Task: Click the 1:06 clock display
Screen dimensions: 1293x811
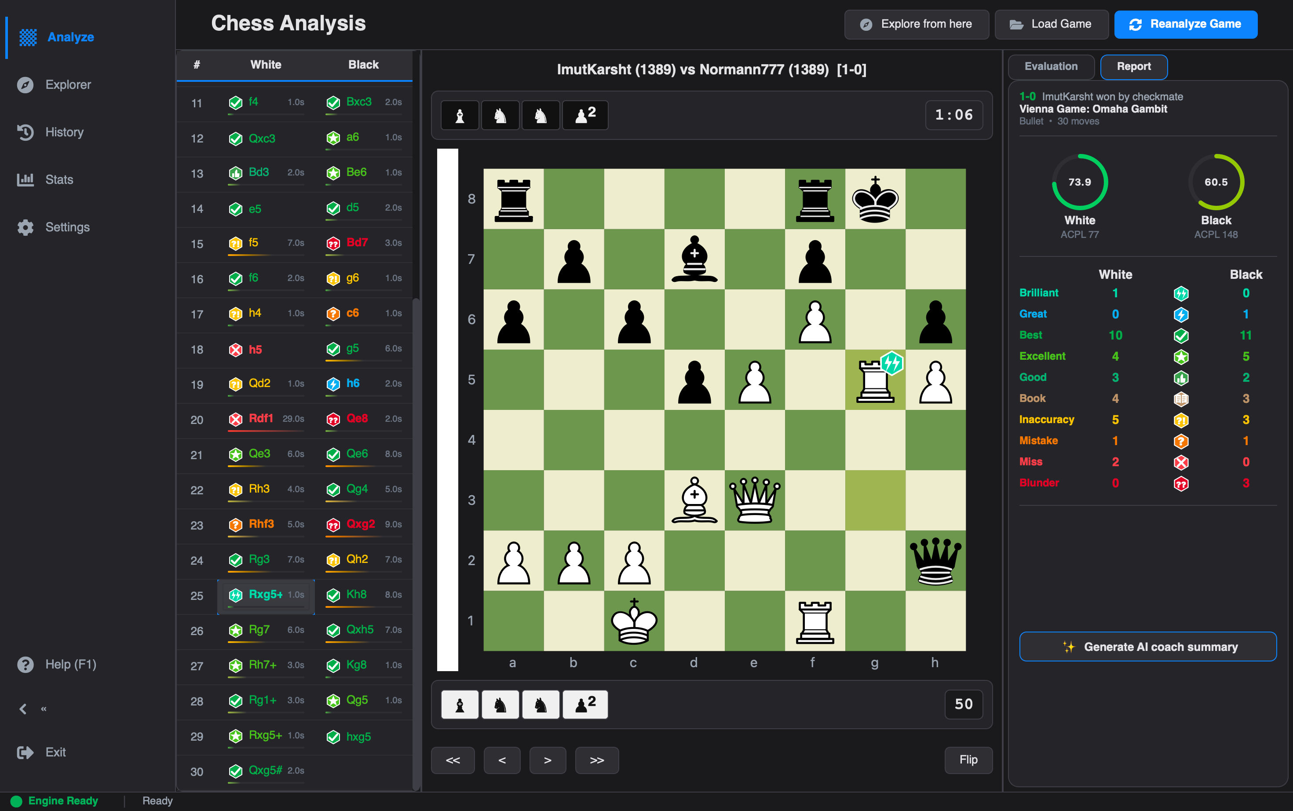Action: point(953,115)
